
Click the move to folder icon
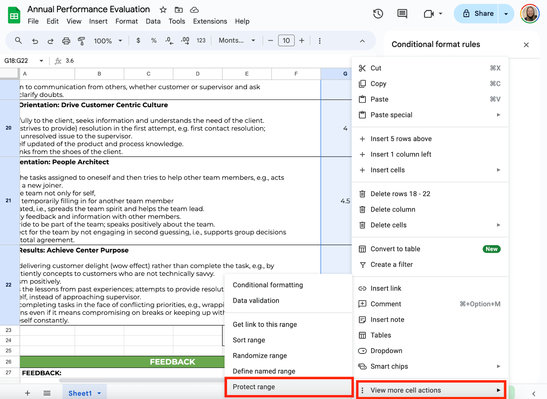(178, 10)
